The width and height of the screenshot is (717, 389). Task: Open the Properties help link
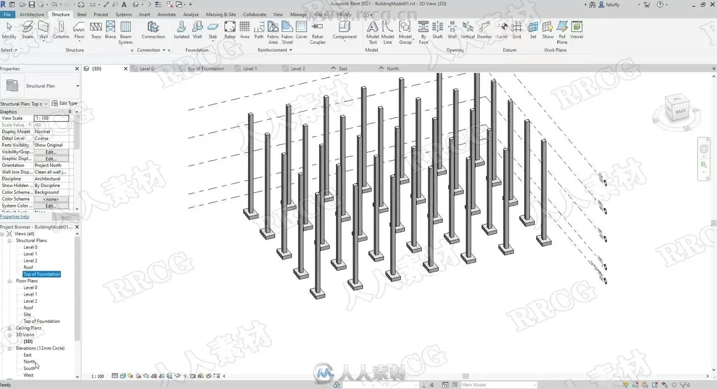click(x=14, y=216)
